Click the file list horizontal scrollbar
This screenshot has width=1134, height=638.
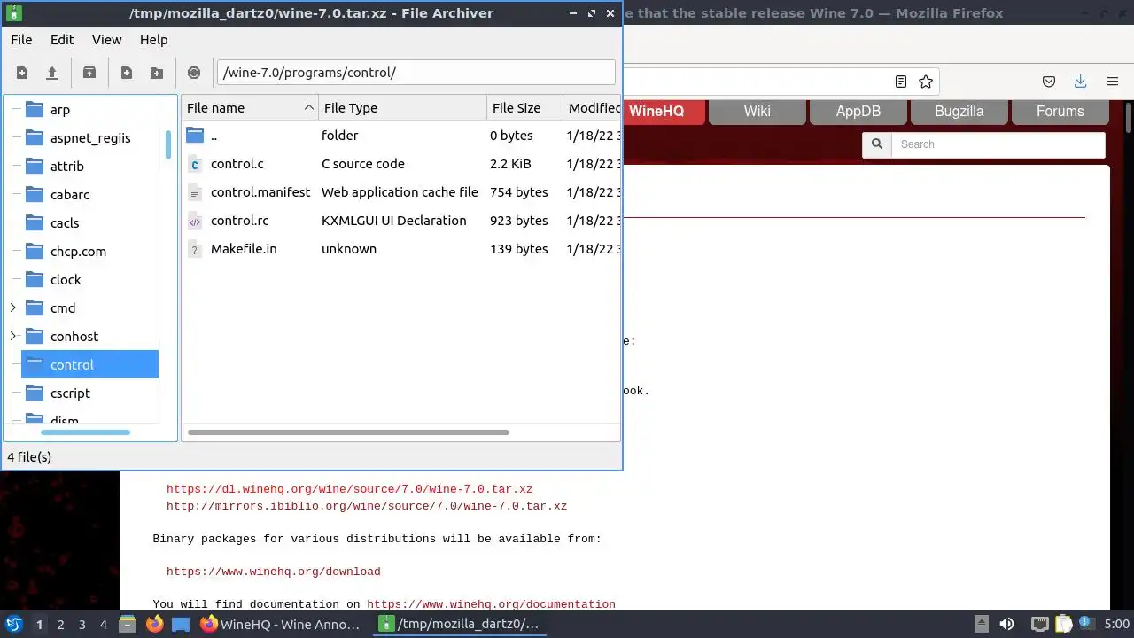pyautogui.click(x=349, y=432)
